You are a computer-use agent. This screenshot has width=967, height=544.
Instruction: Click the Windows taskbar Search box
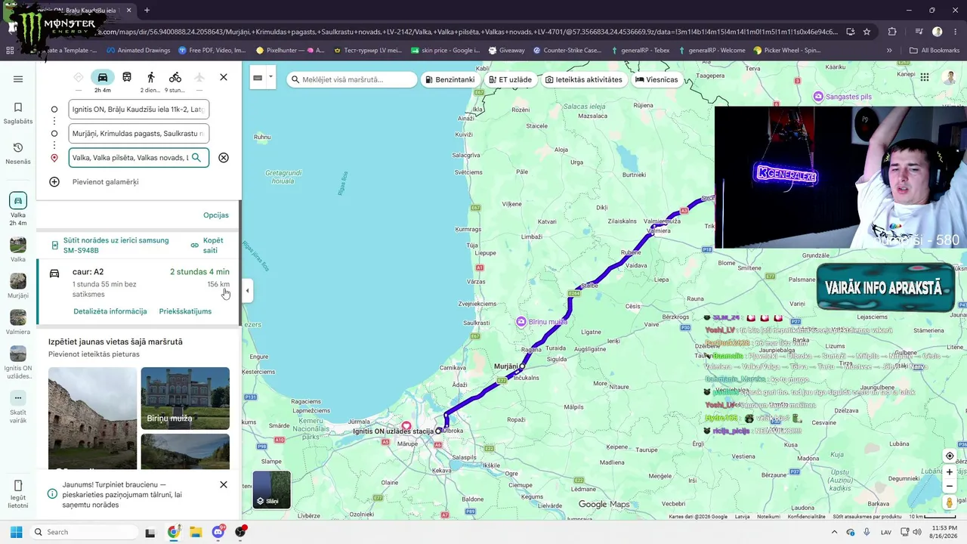(x=85, y=532)
